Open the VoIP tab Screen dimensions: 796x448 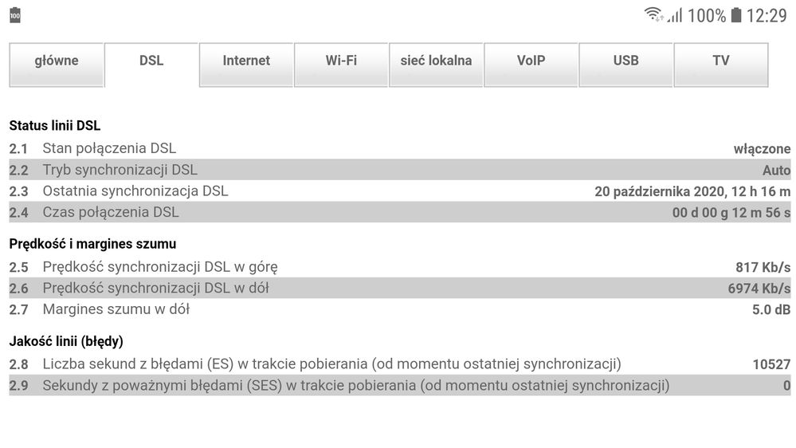pyautogui.click(x=531, y=61)
